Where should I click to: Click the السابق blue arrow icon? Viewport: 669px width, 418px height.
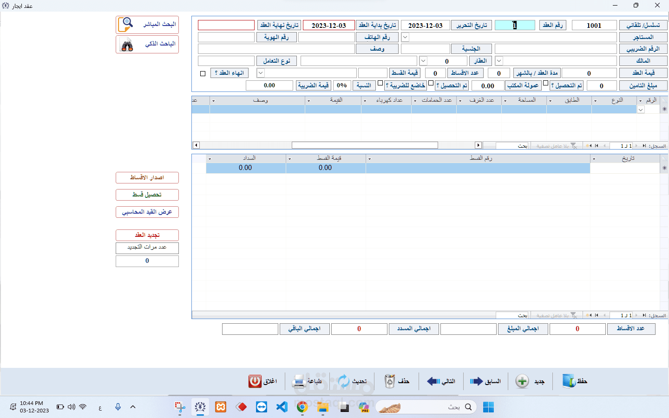(x=476, y=381)
